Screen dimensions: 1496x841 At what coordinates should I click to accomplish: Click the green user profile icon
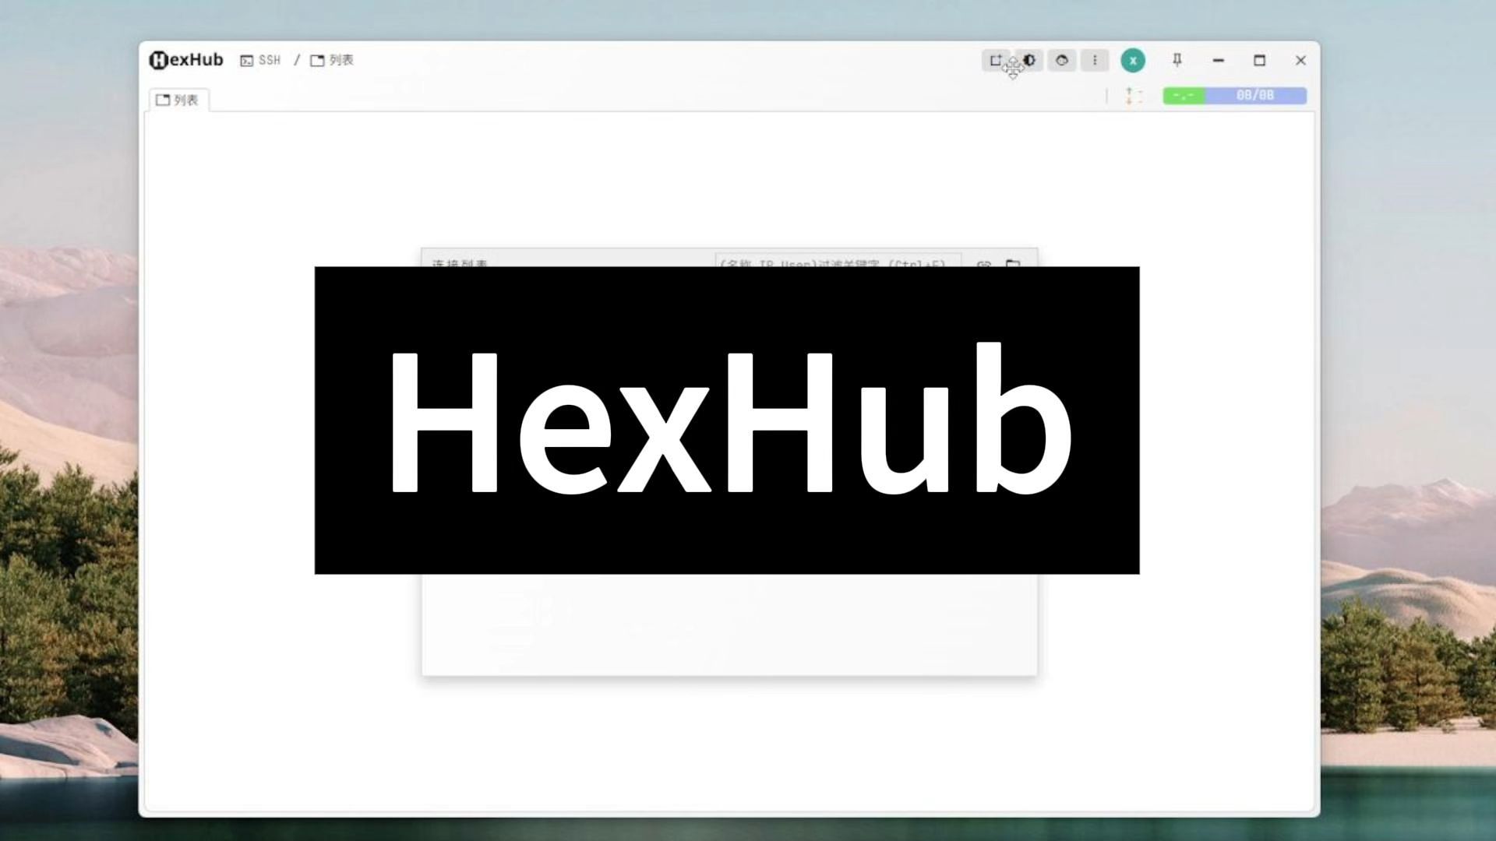[x=1131, y=59]
